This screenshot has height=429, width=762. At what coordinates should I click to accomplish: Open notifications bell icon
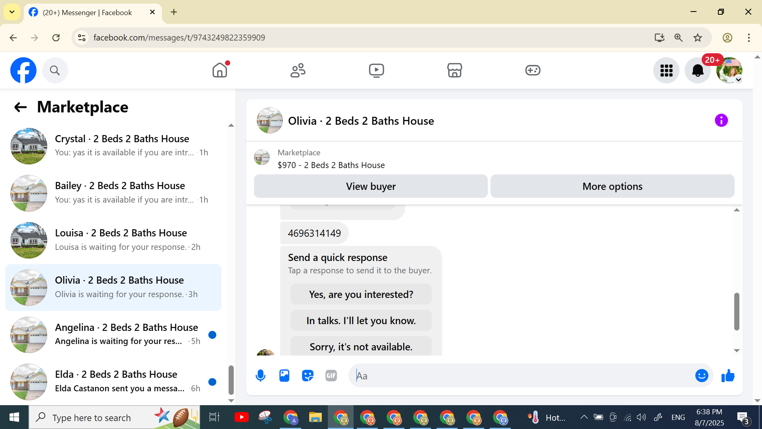(697, 70)
